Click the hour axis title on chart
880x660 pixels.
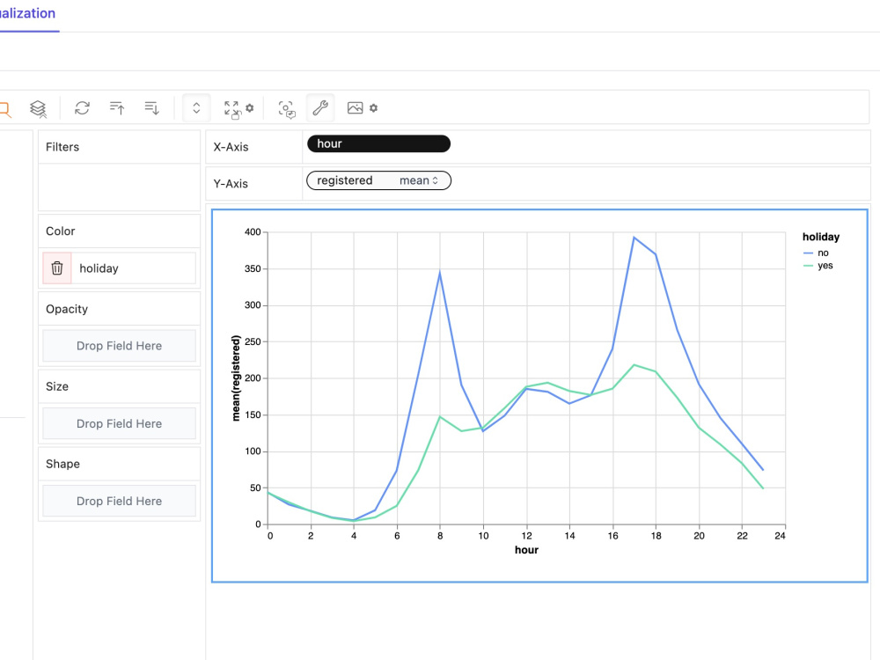[526, 550]
